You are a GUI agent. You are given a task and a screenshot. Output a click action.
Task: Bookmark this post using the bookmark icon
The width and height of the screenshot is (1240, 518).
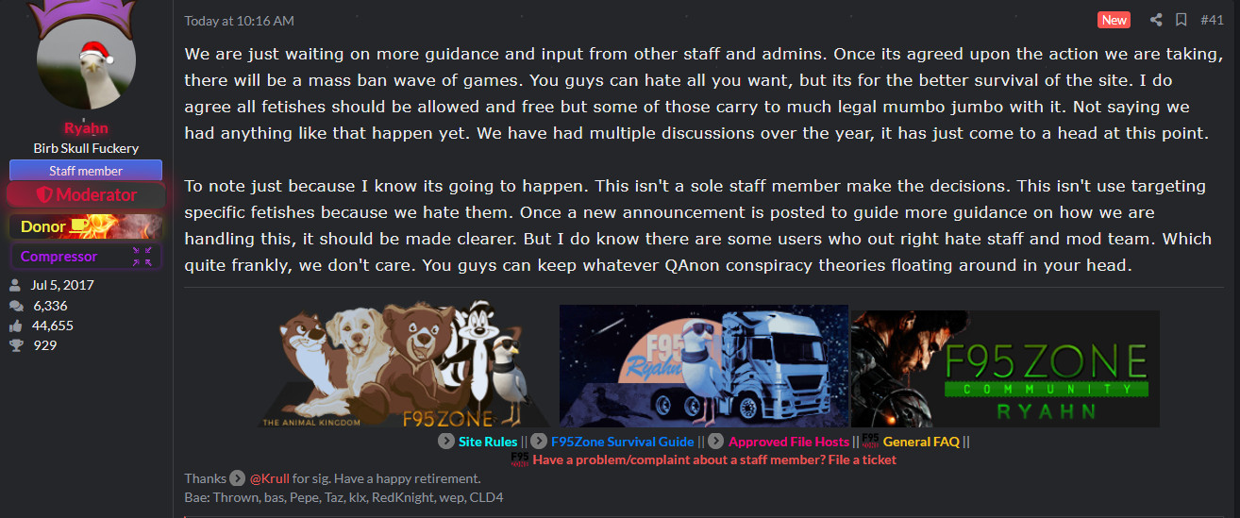(1181, 20)
